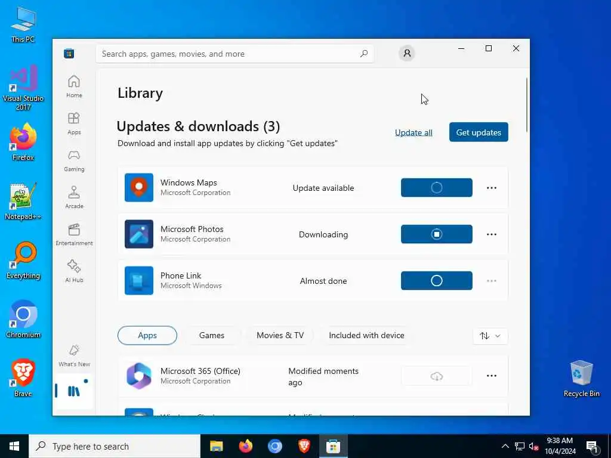Select the Games filter tab
The image size is (611, 458).
(x=212, y=335)
